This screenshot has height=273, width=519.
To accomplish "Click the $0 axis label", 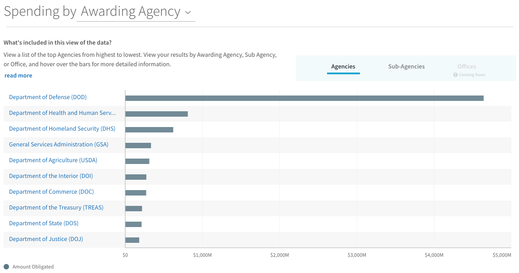I will [125, 255].
